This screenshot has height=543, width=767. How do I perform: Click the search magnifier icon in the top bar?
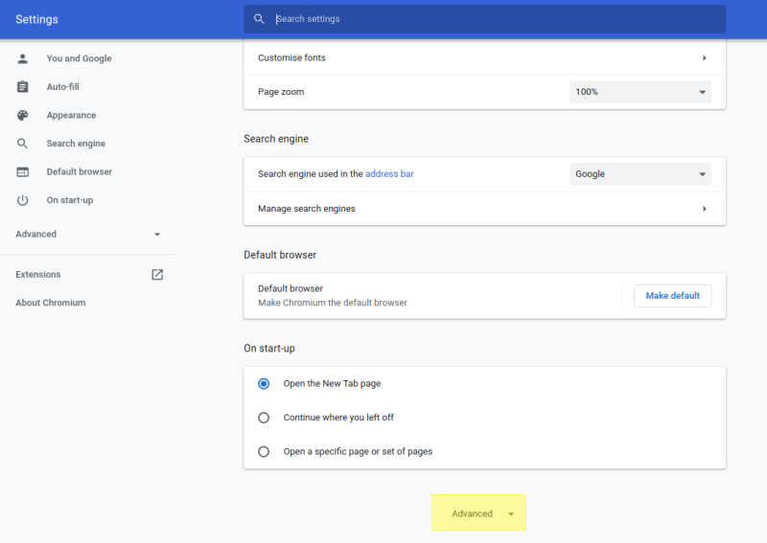(x=259, y=19)
